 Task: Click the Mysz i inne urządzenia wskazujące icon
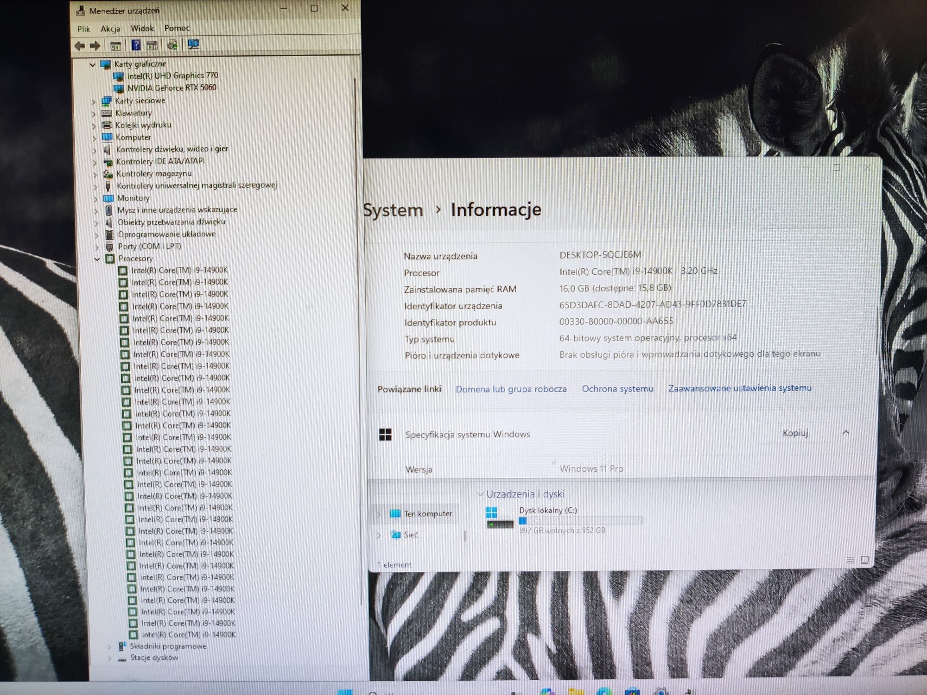pos(109,210)
